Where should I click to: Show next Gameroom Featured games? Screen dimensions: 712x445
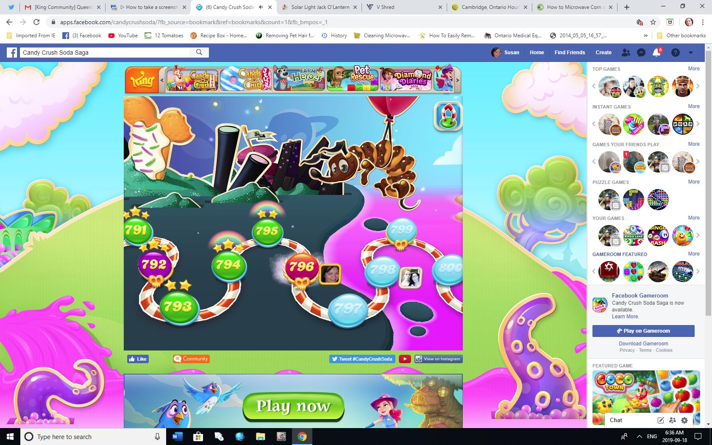[698, 271]
